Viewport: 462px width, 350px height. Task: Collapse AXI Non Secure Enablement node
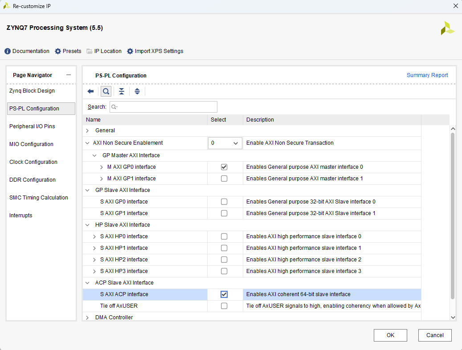[x=87, y=143]
